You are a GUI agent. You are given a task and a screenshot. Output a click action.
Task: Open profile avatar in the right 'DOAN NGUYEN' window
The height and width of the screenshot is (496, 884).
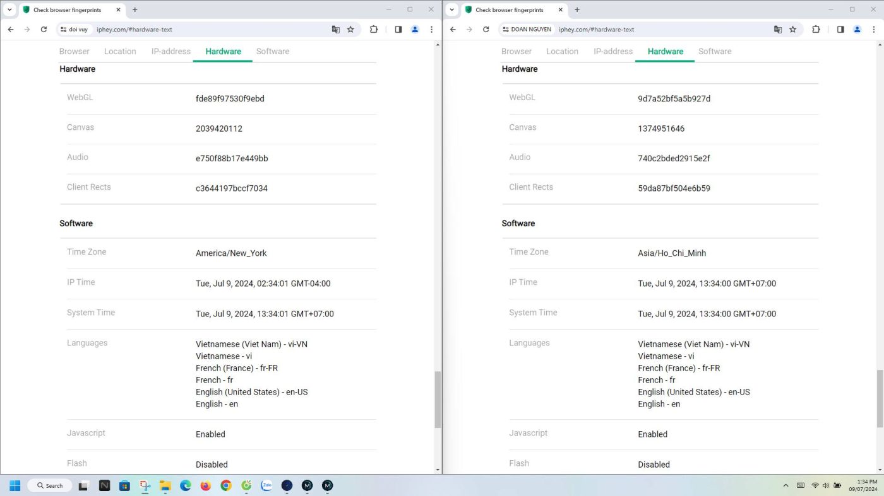tap(857, 29)
